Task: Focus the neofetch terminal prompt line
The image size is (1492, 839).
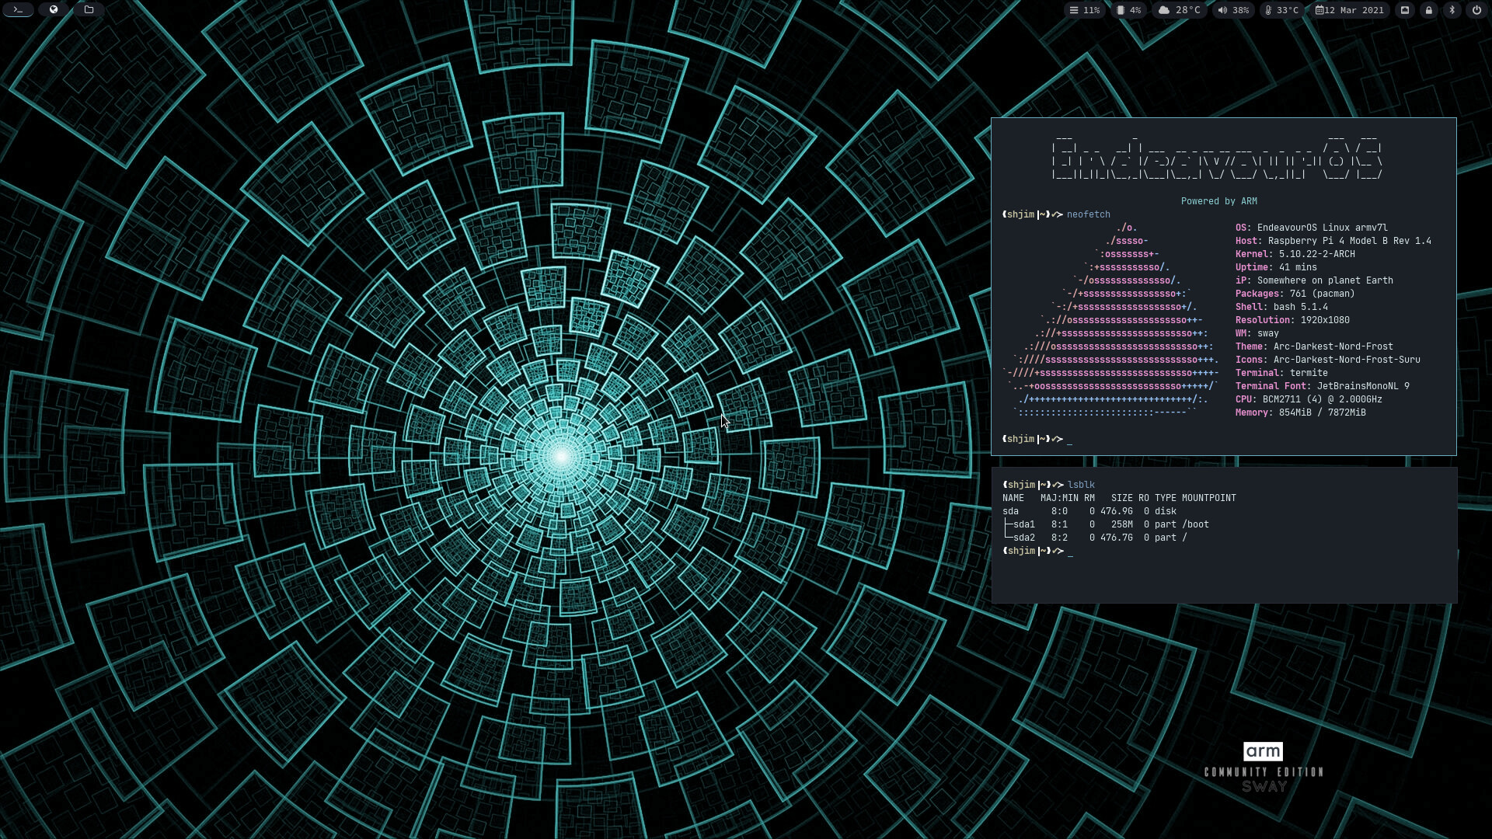Action: [1037, 440]
